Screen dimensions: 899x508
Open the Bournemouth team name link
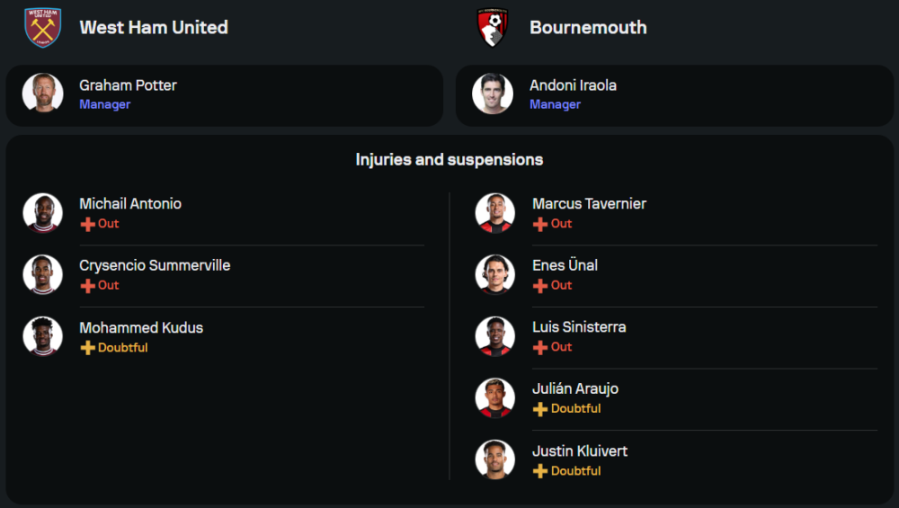click(588, 28)
